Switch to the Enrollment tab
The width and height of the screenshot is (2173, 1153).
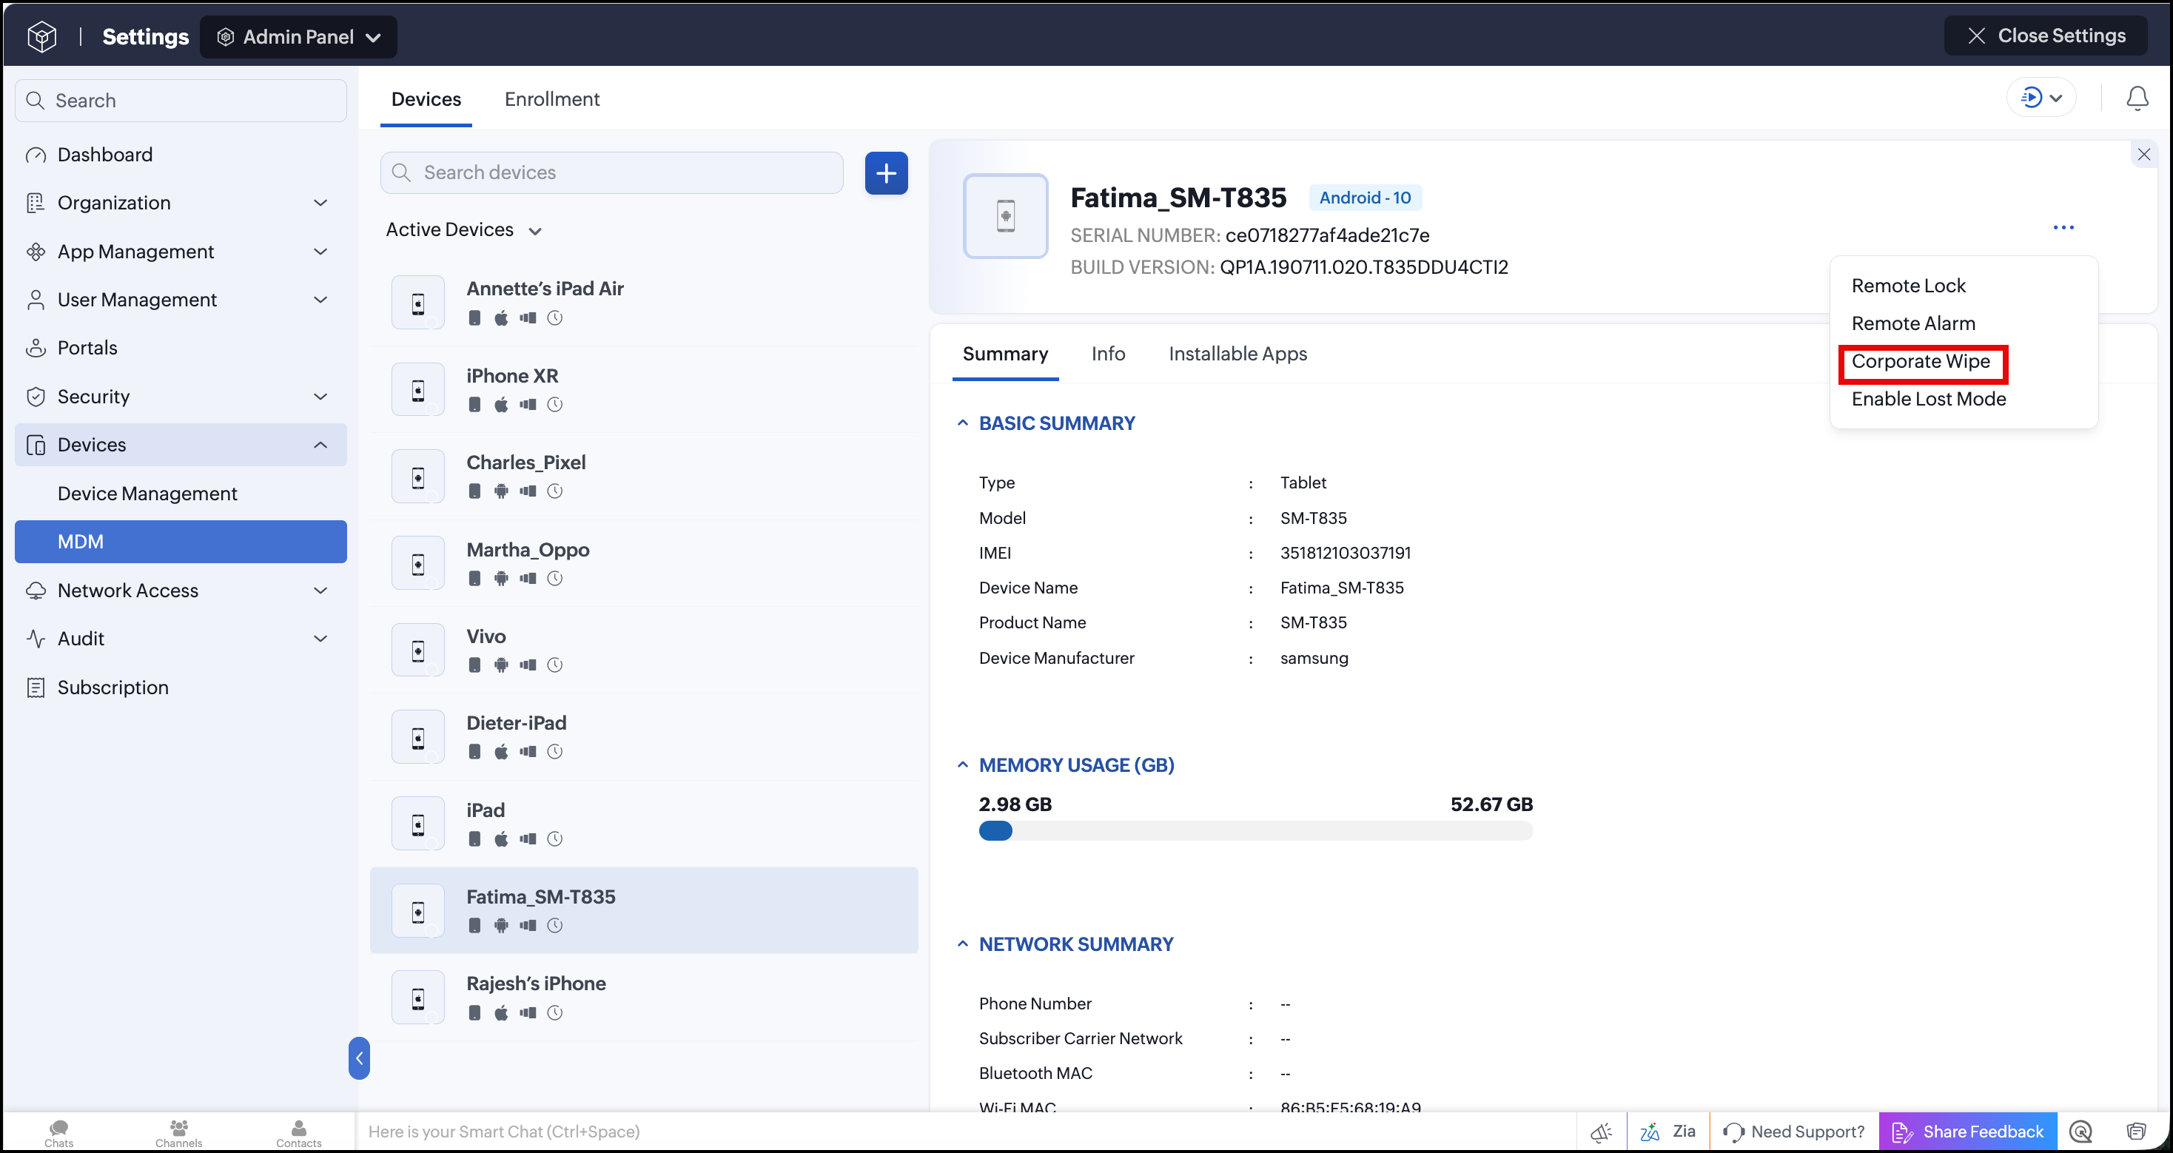(x=551, y=99)
